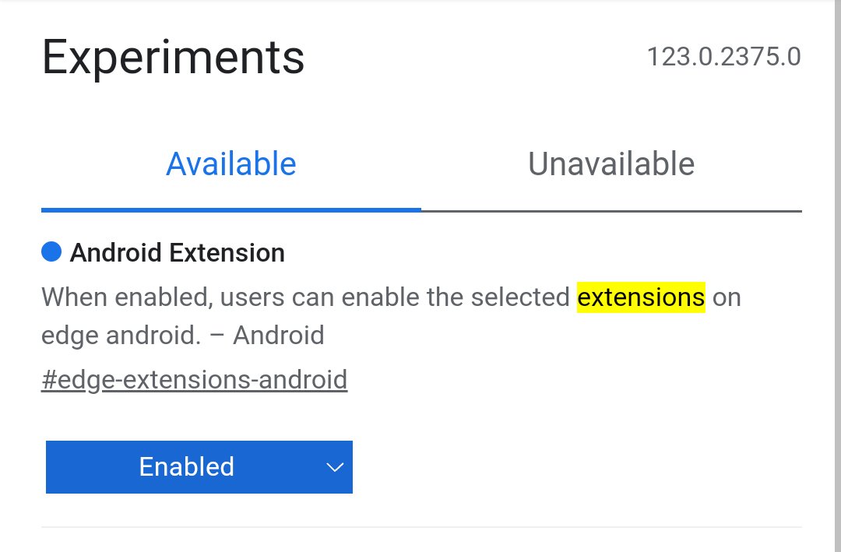Click the flag description starting with When enabled
Image resolution: width=841 pixels, height=552 pixels.
391,316
